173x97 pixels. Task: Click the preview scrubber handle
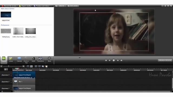(79, 57)
